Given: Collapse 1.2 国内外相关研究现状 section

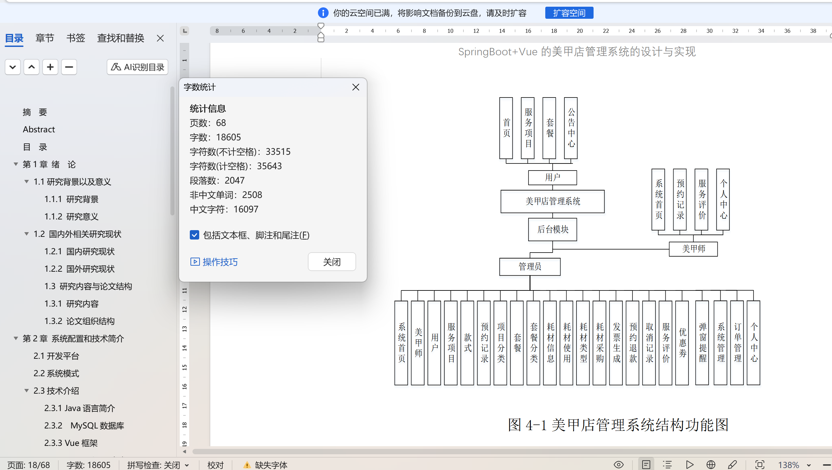Looking at the screenshot, I should pyautogui.click(x=26, y=234).
